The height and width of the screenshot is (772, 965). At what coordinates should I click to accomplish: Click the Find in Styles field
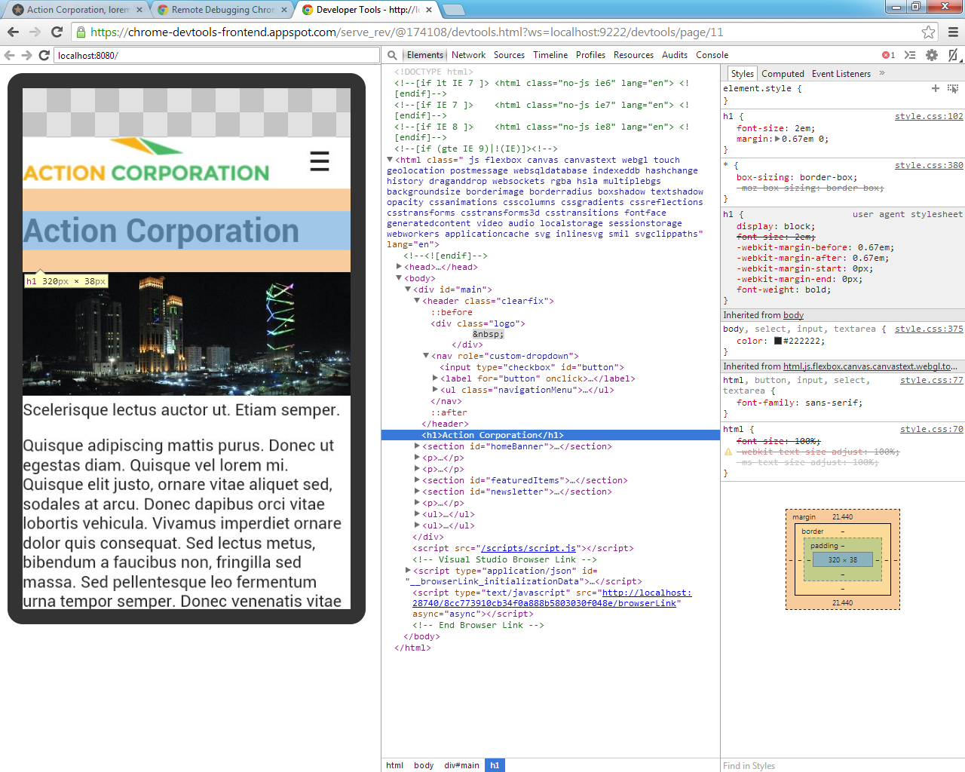point(842,765)
